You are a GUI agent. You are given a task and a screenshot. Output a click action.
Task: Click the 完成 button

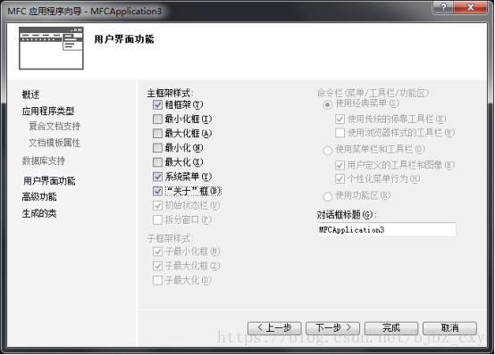(391, 328)
